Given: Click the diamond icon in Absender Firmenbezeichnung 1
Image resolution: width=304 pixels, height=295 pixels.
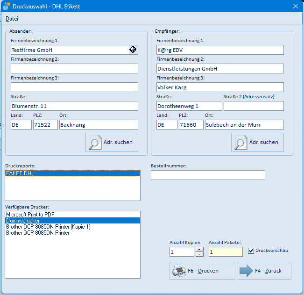Looking at the screenshot, I should pyautogui.click(x=133, y=50).
